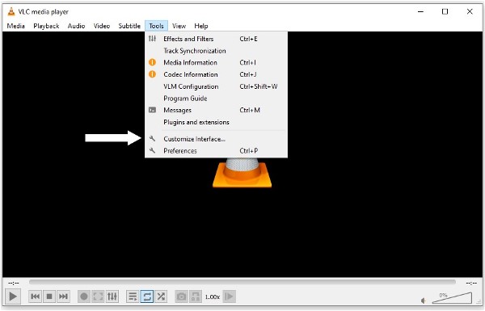The width and height of the screenshot is (485, 311).
Task: Click the elapsed time label at left
Action: [13, 283]
